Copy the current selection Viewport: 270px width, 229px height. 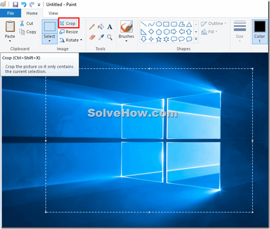pyautogui.click(x=28, y=32)
